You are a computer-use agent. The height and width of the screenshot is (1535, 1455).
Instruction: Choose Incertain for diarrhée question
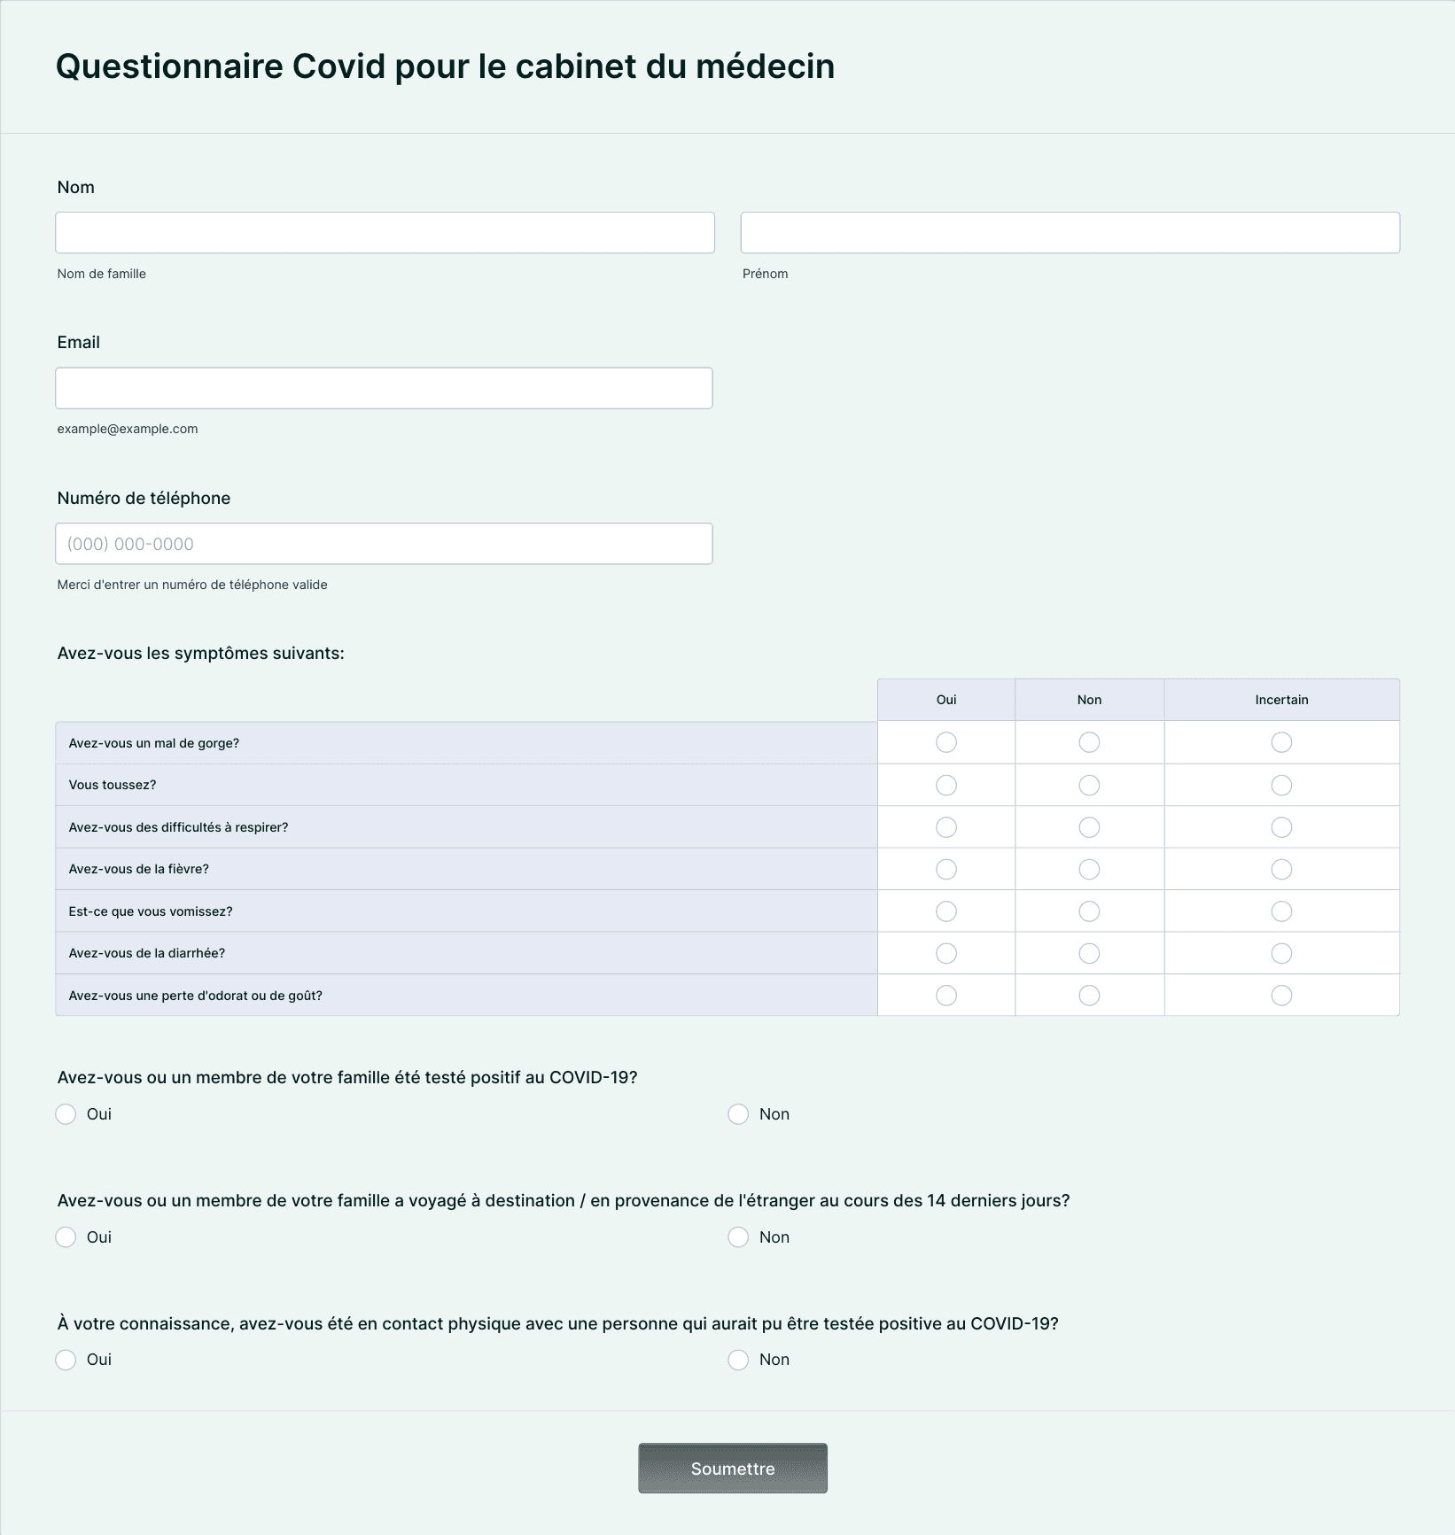[1281, 954]
